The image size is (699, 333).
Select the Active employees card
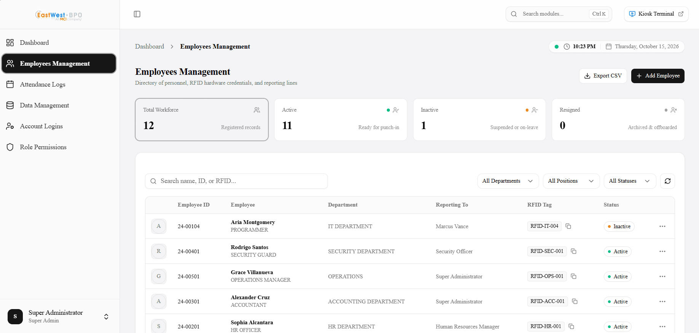point(341,120)
